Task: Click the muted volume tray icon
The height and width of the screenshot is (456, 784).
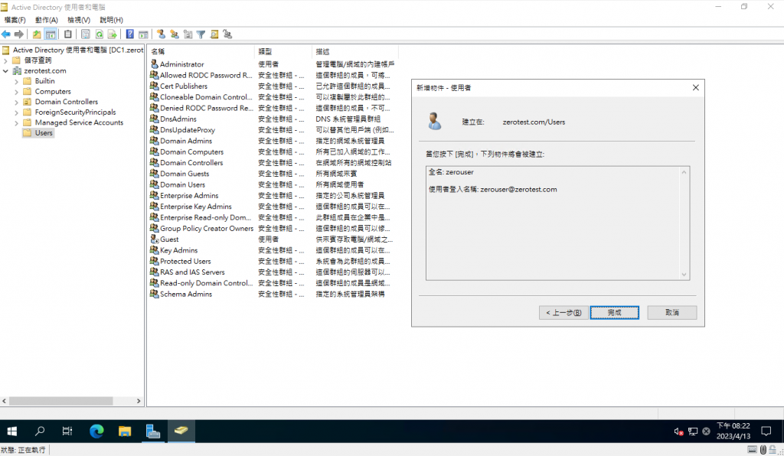Action: (x=678, y=431)
